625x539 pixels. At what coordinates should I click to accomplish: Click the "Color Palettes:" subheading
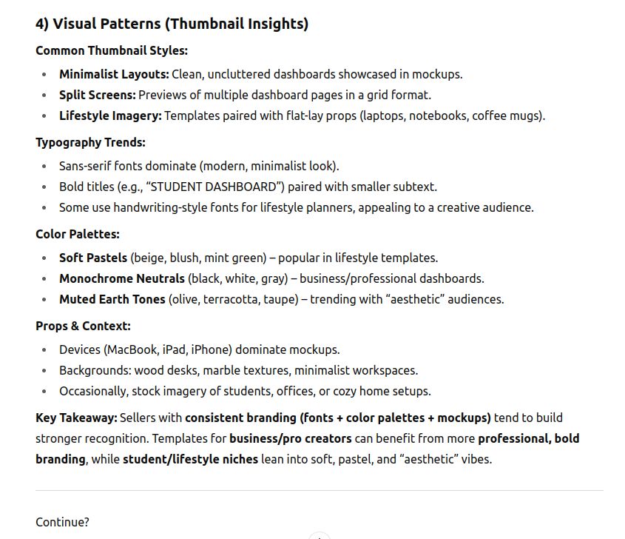pos(78,235)
